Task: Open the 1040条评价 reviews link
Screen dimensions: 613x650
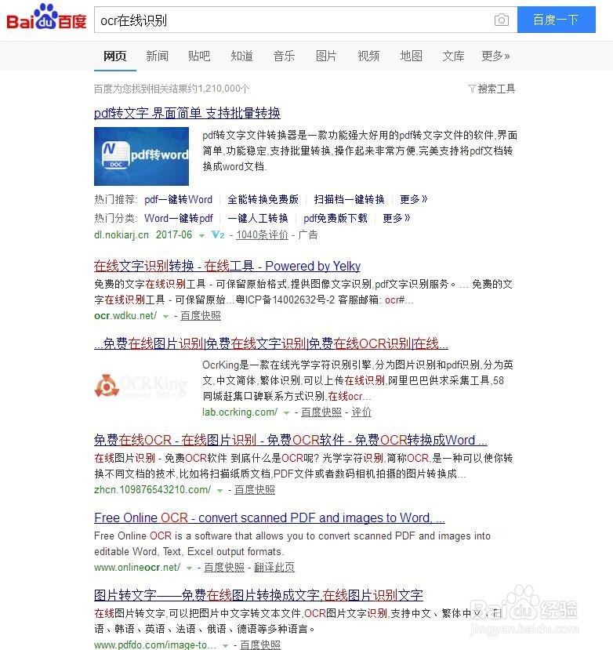Action: click(x=262, y=234)
